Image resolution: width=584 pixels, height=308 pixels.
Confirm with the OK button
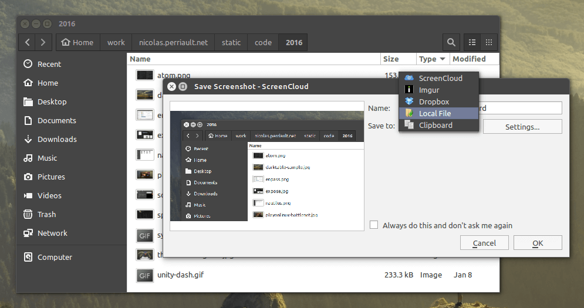[538, 243]
